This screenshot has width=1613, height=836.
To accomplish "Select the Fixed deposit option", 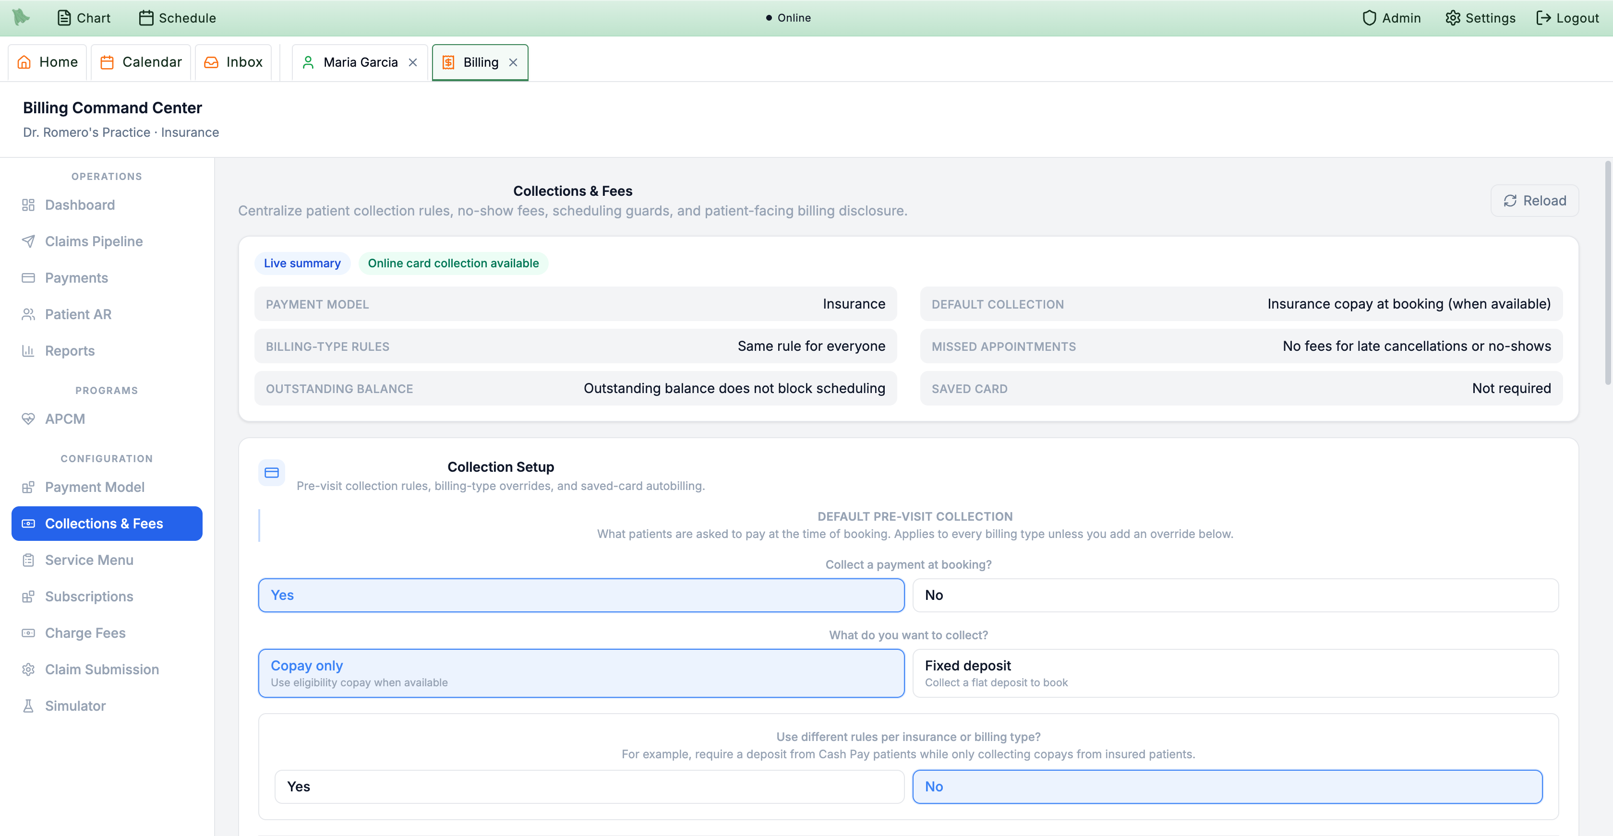I will tap(1235, 673).
